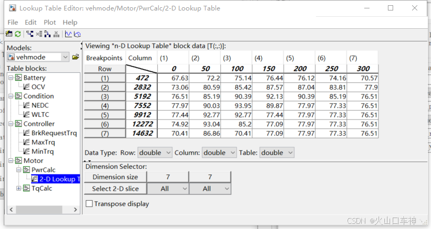Click the append column toolbar icon
This screenshot has height=229, width=431.
click(47, 34)
